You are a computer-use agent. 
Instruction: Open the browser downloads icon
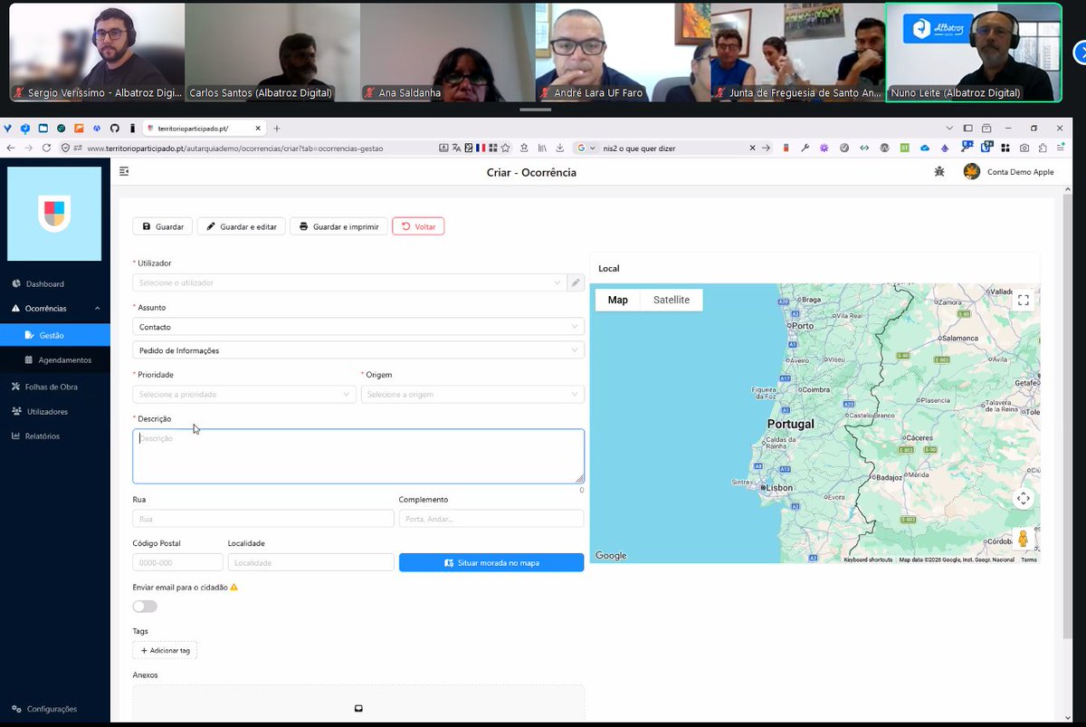point(560,148)
